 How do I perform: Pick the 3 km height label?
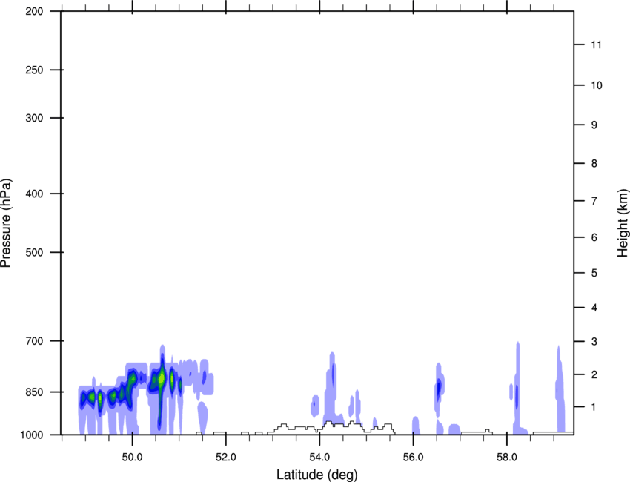point(594,341)
